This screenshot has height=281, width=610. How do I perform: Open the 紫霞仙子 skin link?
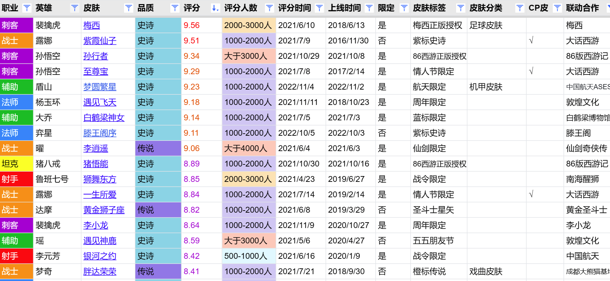coord(100,41)
